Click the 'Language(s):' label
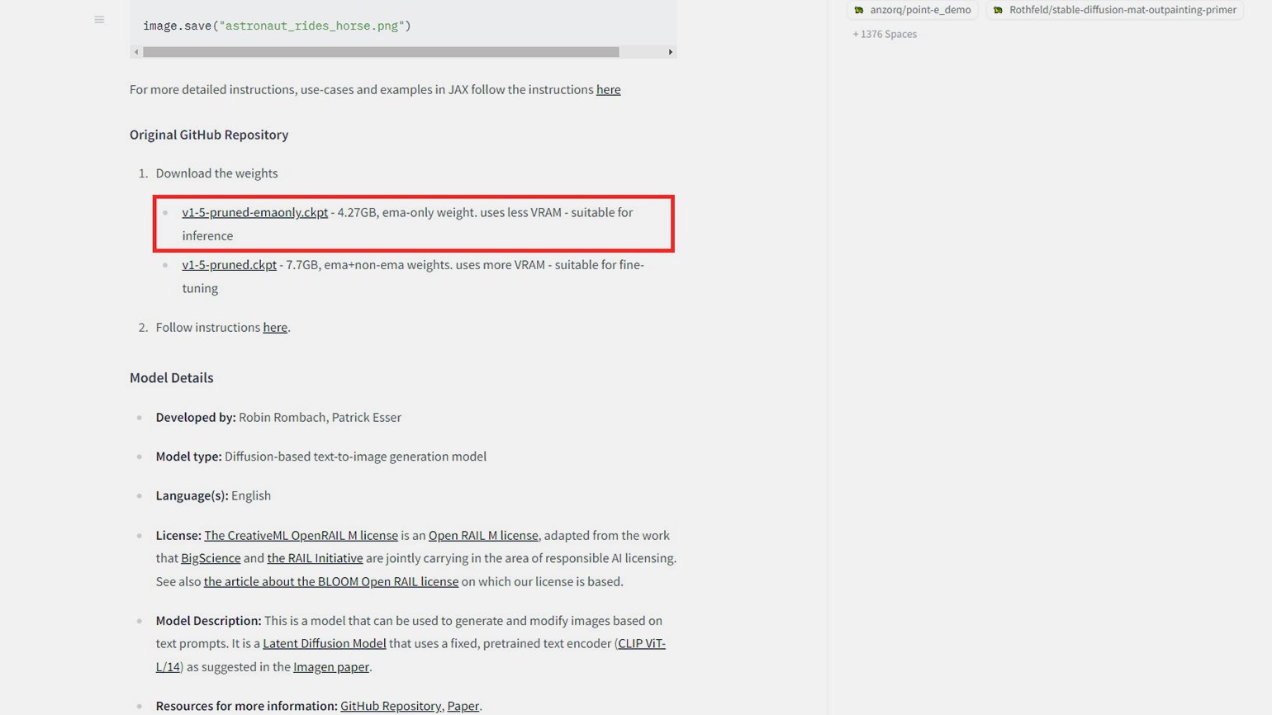 (192, 496)
